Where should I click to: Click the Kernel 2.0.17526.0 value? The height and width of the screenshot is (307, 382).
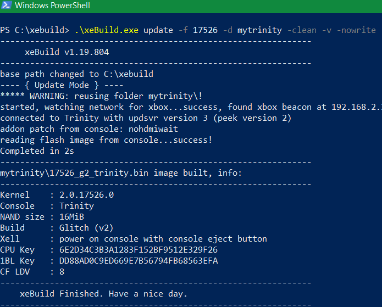pos(86,195)
